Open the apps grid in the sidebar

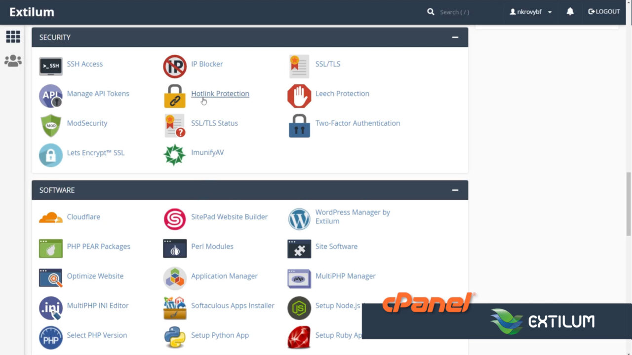pyautogui.click(x=13, y=37)
